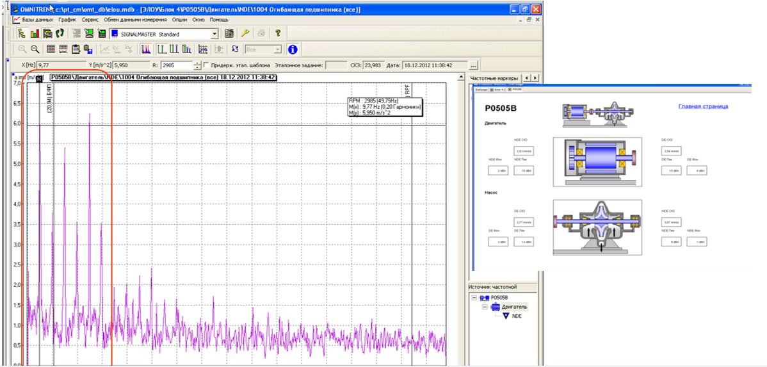The width and height of the screenshot is (767, 367).
Task: Open the SIGNALMASTER Standard dropdown
Action: point(214,33)
